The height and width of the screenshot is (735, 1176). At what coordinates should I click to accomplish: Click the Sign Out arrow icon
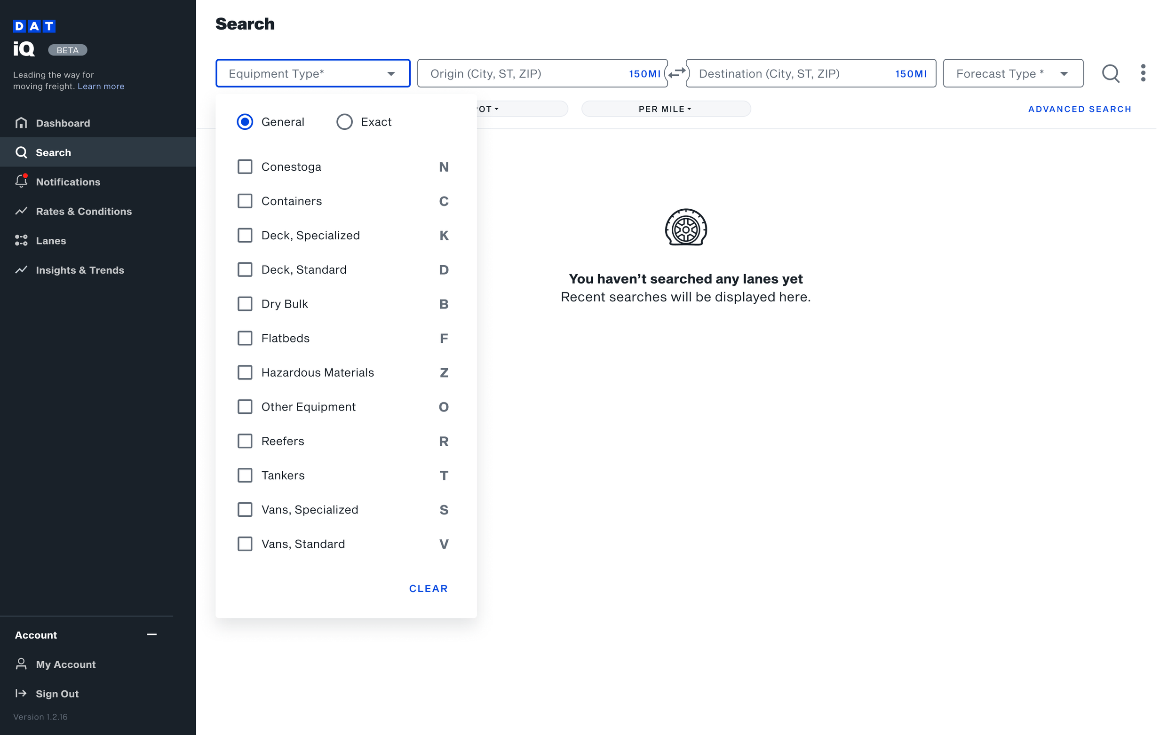[21, 693]
